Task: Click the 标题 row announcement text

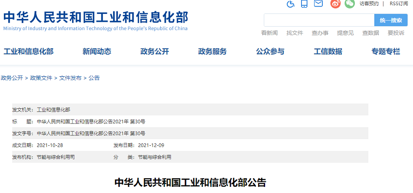Action: 91,122
